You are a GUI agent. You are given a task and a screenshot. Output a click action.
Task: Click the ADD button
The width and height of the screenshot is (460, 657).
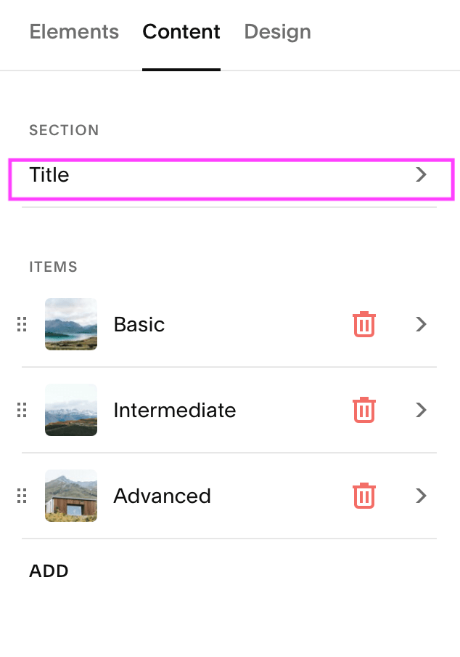(x=49, y=571)
